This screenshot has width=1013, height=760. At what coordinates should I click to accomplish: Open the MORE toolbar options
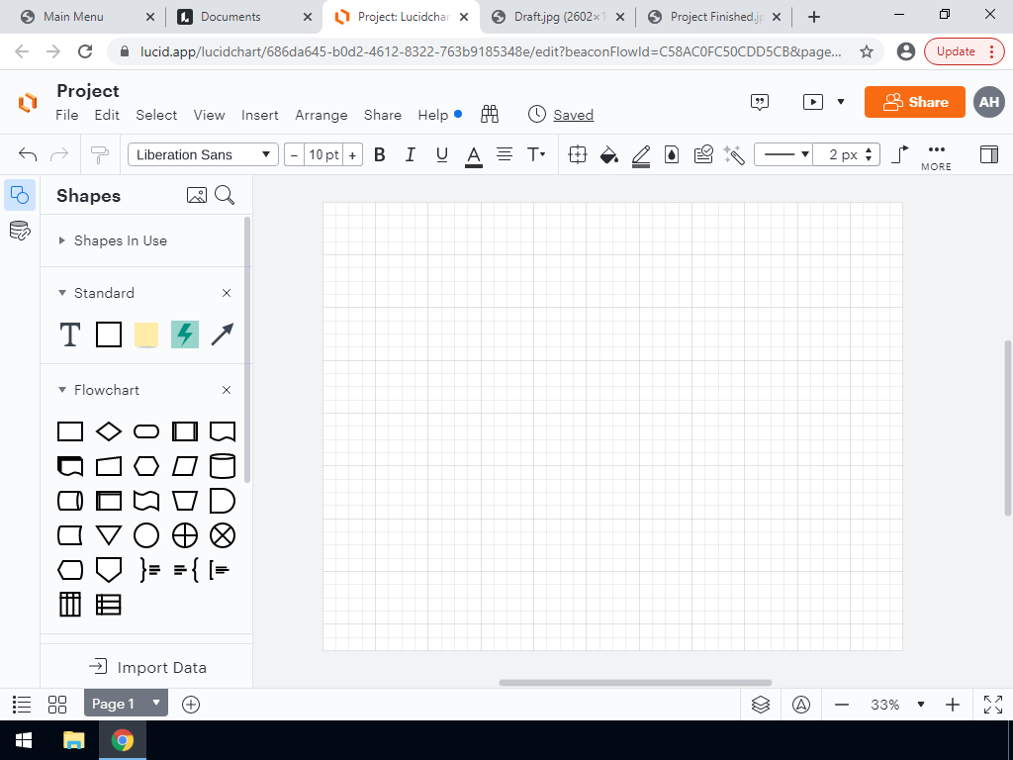click(x=936, y=157)
